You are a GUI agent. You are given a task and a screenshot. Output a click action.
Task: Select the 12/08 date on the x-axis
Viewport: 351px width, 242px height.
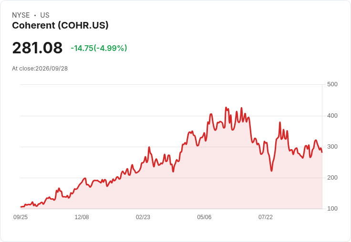pos(82,217)
